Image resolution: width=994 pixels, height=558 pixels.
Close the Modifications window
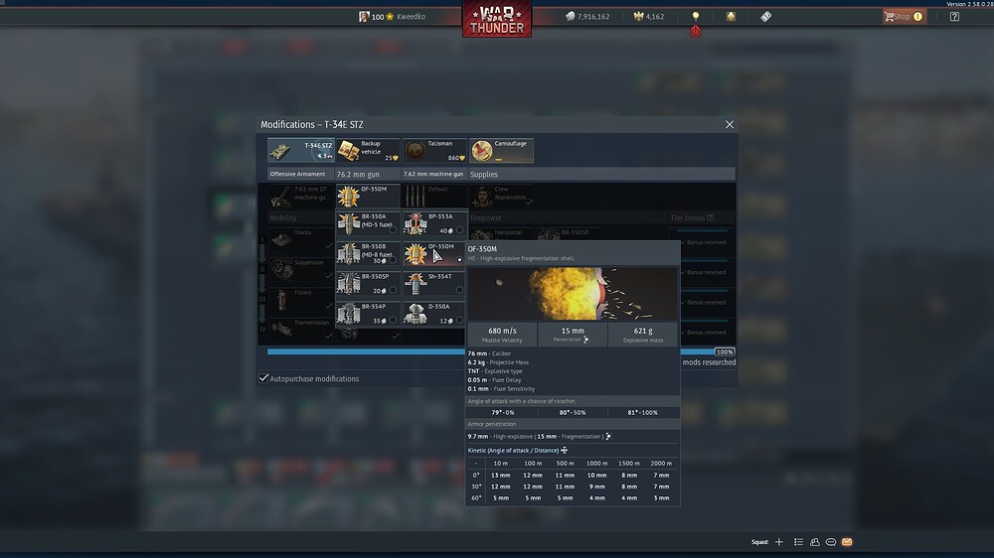729,125
